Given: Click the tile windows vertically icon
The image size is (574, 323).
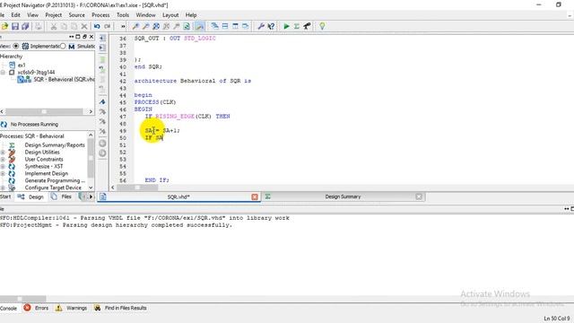Looking at the screenshot, I should (x=235, y=26).
